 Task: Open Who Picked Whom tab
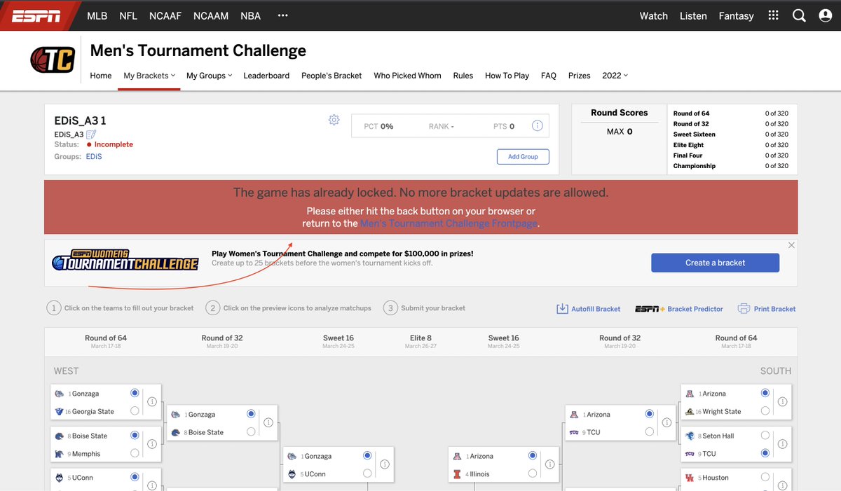[x=407, y=76]
